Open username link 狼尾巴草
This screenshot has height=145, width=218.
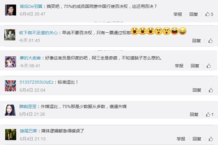tap(28, 131)
